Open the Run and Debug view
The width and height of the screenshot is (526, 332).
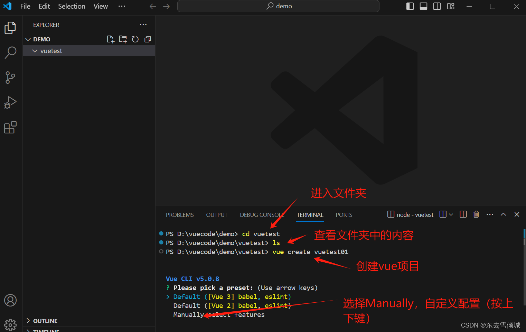coord(10,102)
